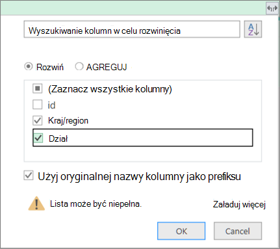Click the column search input field
The width and height of the screenshot is (280, 249).
click(x=132, y=29)
